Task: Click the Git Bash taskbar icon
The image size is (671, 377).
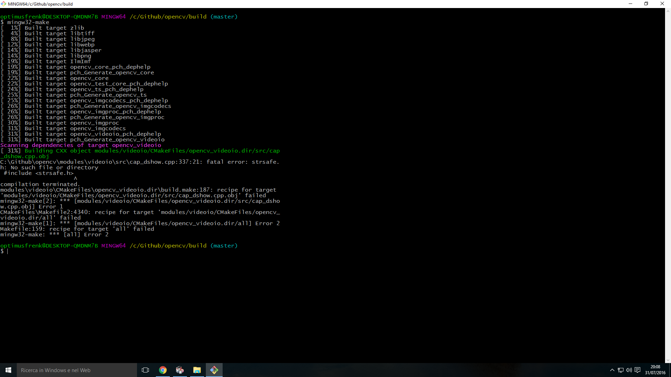Action: 214,370
